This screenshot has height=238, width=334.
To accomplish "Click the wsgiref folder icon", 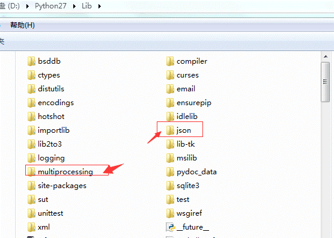I will coord(170,213).
